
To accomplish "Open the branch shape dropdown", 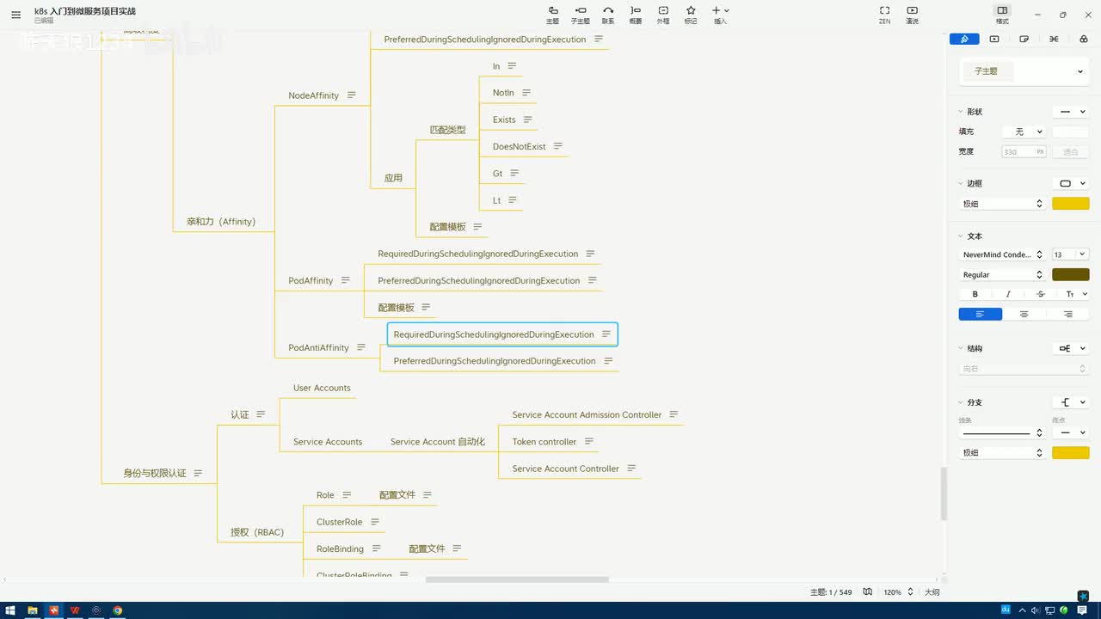I will tap(1071, 402).
